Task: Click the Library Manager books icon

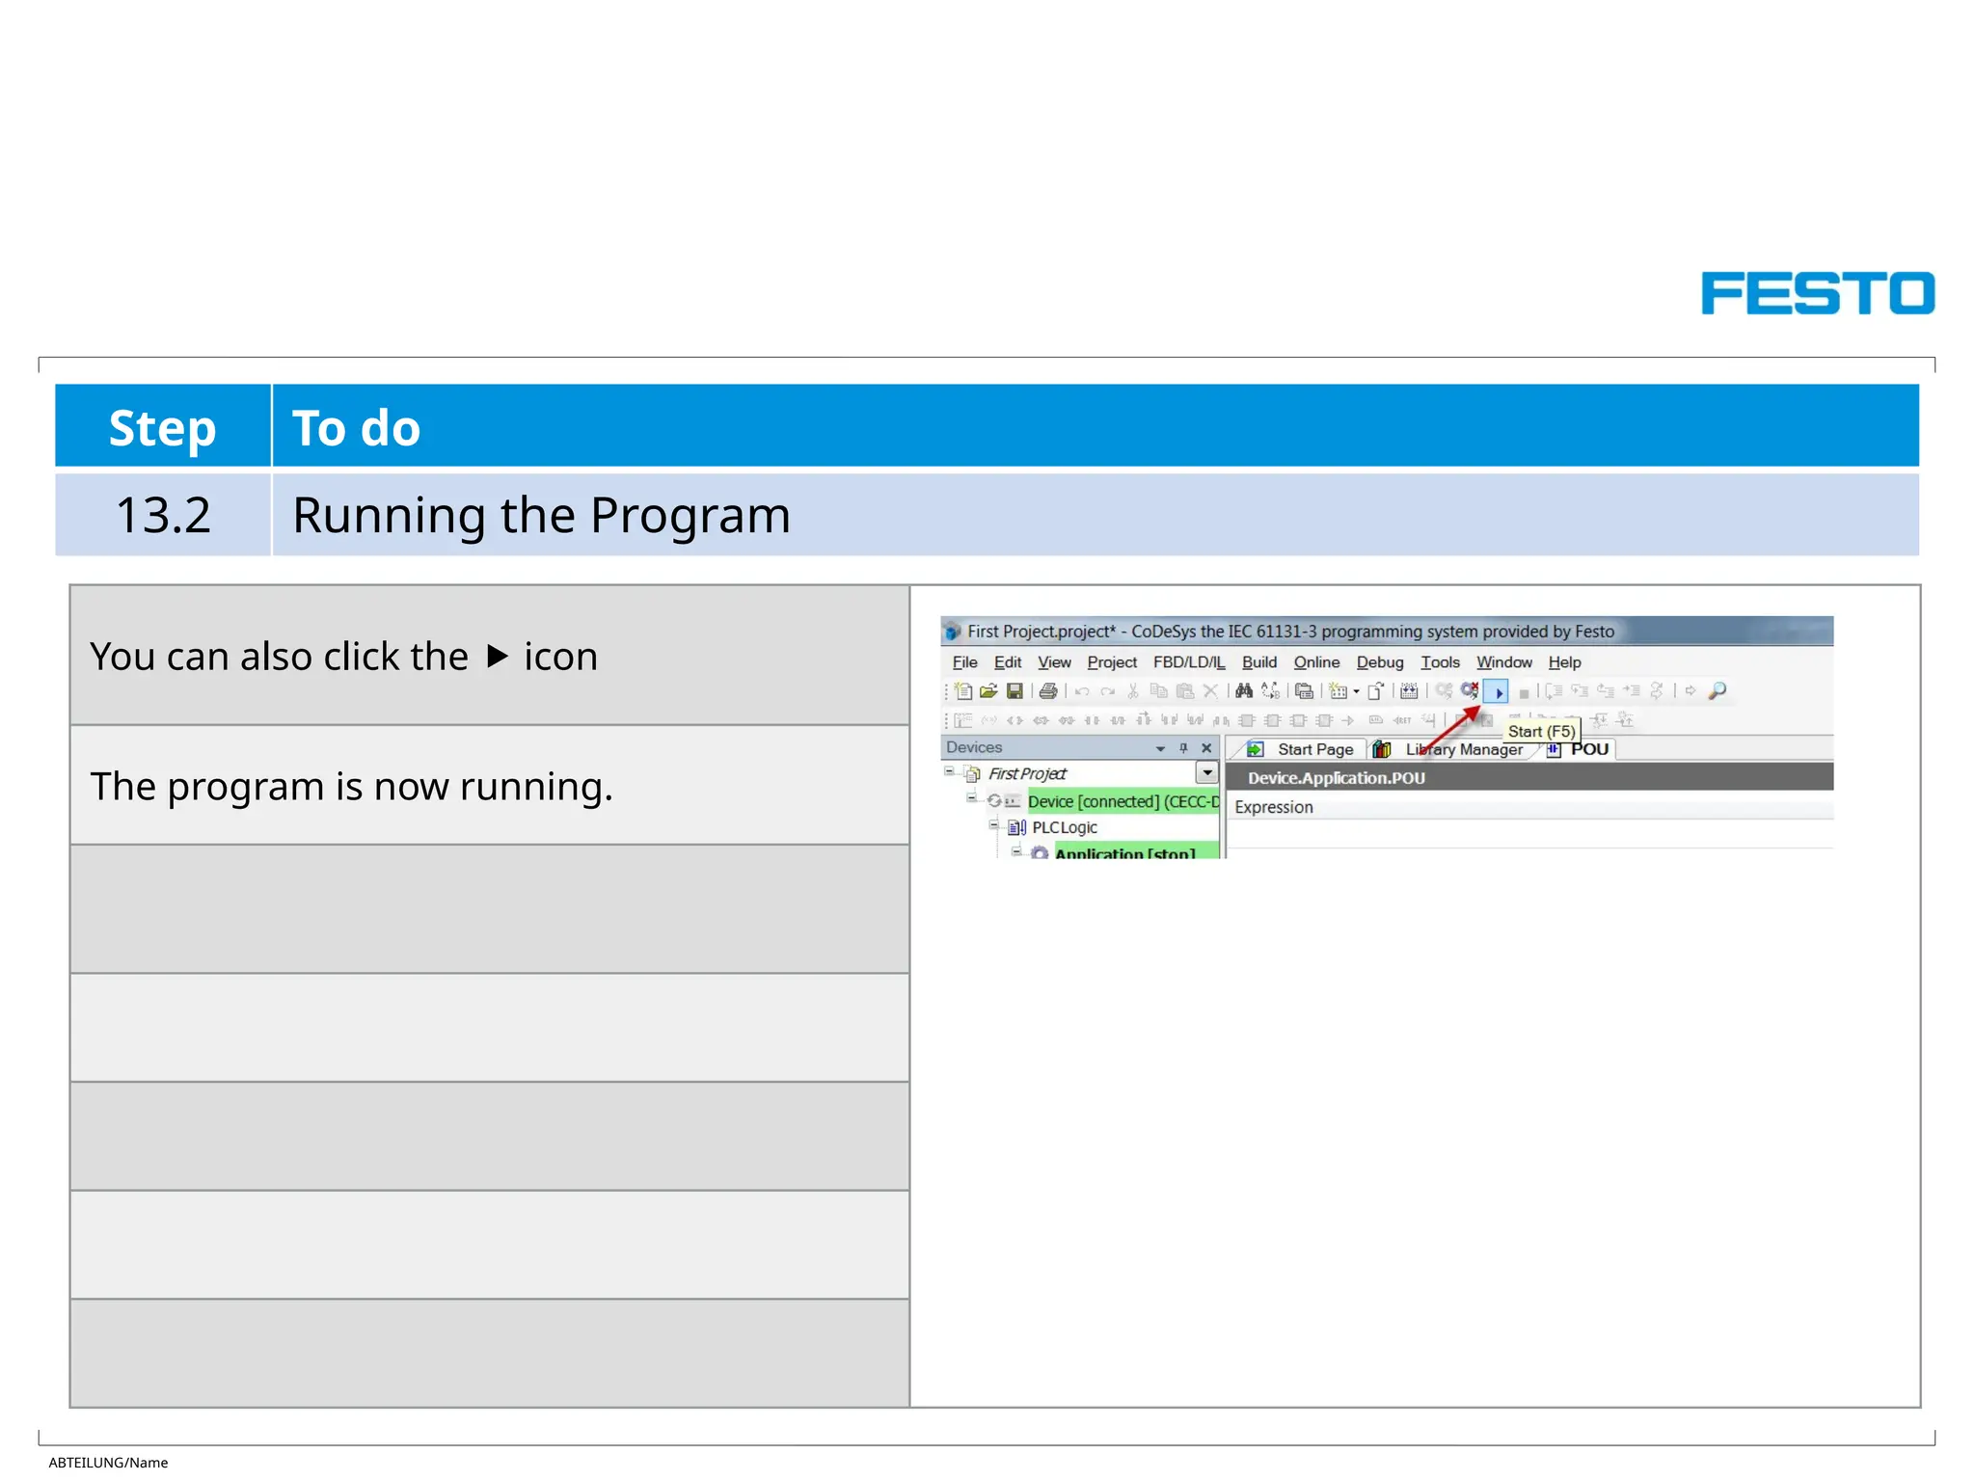Action: click(x=1382, y=750)
